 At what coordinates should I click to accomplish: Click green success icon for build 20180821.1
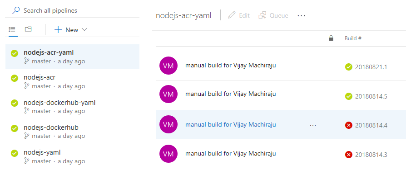point(348,67)
